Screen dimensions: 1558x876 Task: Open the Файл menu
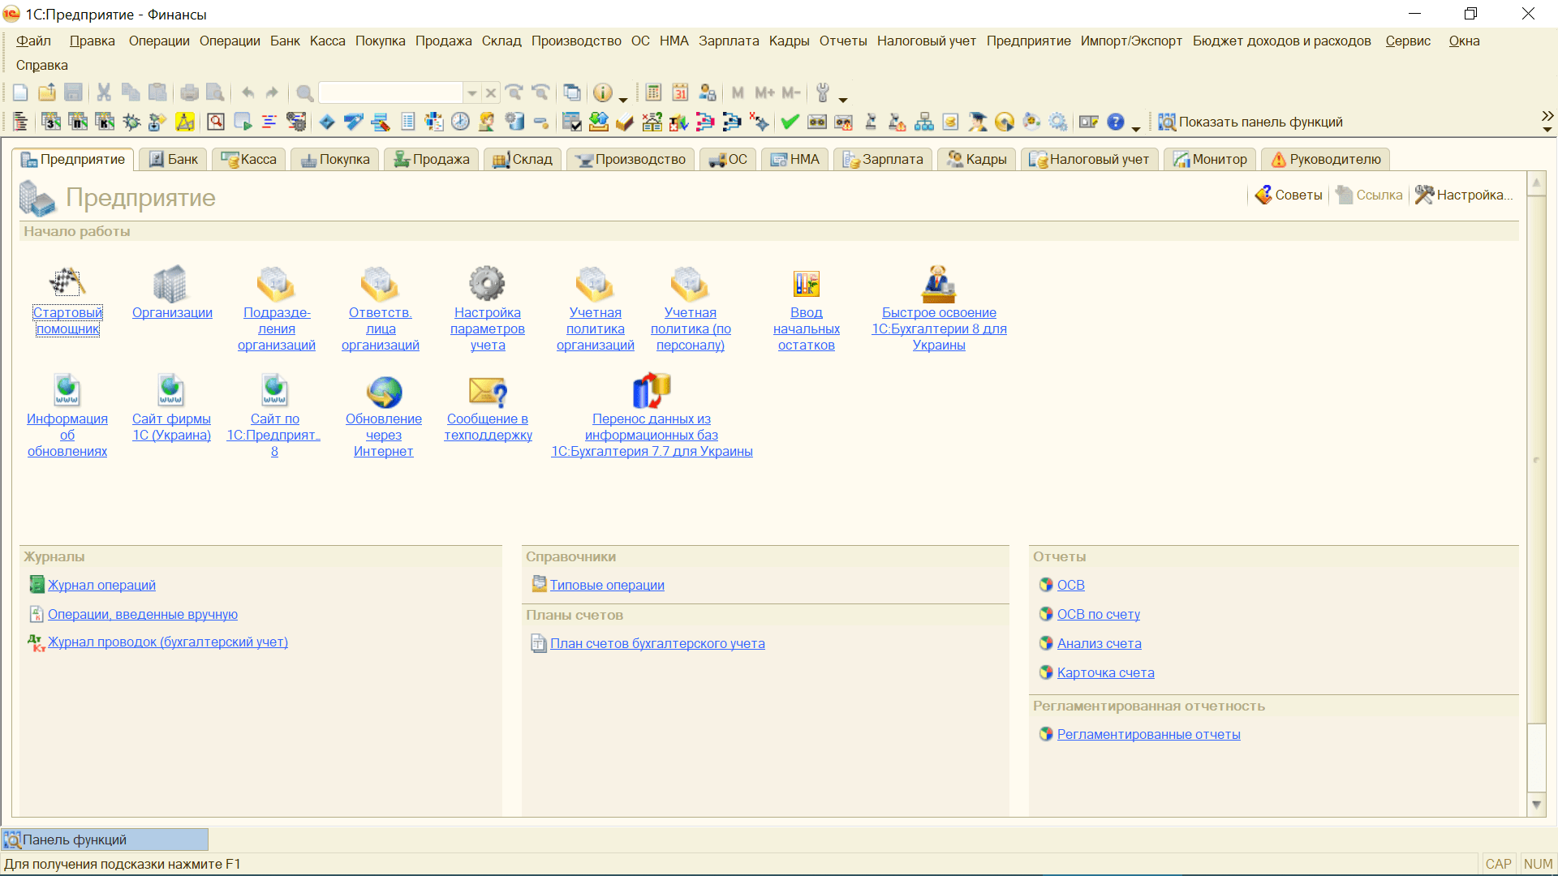33,41
